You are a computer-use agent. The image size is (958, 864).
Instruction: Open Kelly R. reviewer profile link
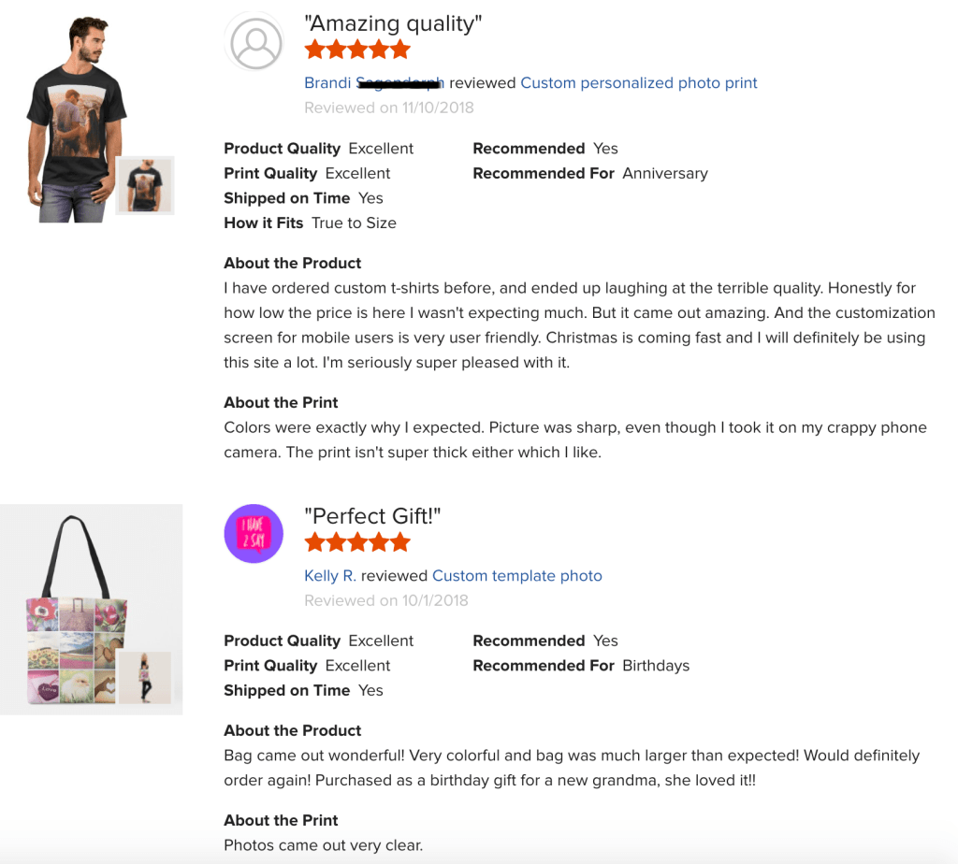click(330, 576)
